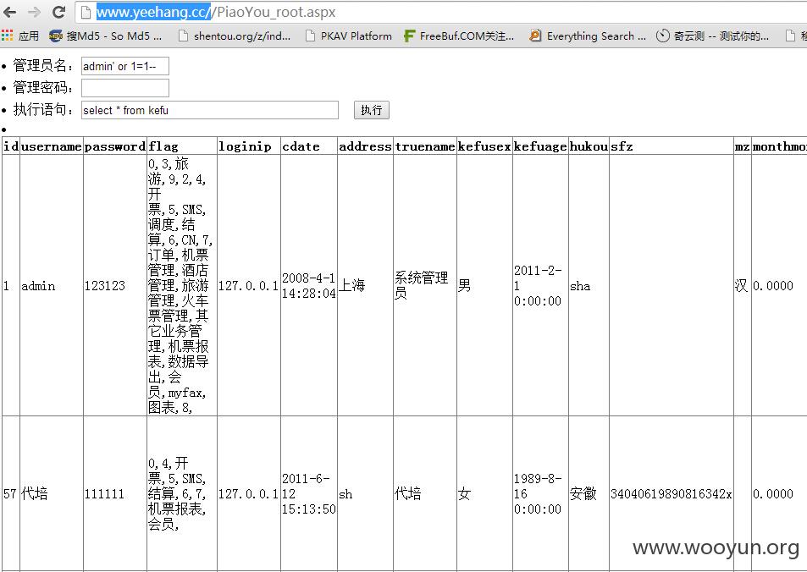
Task: Click the sfz column header
Action: click(x=672, y=146)
